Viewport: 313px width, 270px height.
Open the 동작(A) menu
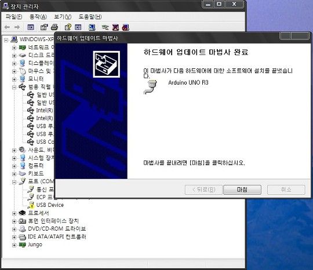click(38, 17)
